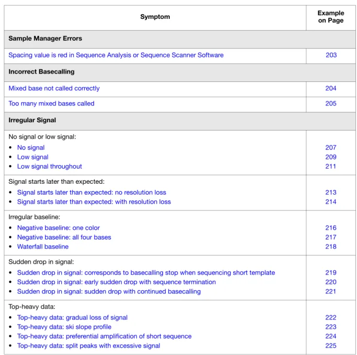Open the 'Waterfall baseline' link

point(43,247)
